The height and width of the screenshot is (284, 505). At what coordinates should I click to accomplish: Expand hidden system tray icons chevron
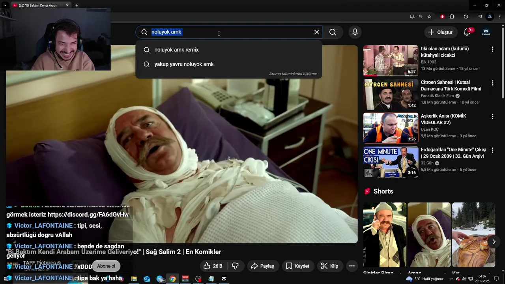(451, 279)
